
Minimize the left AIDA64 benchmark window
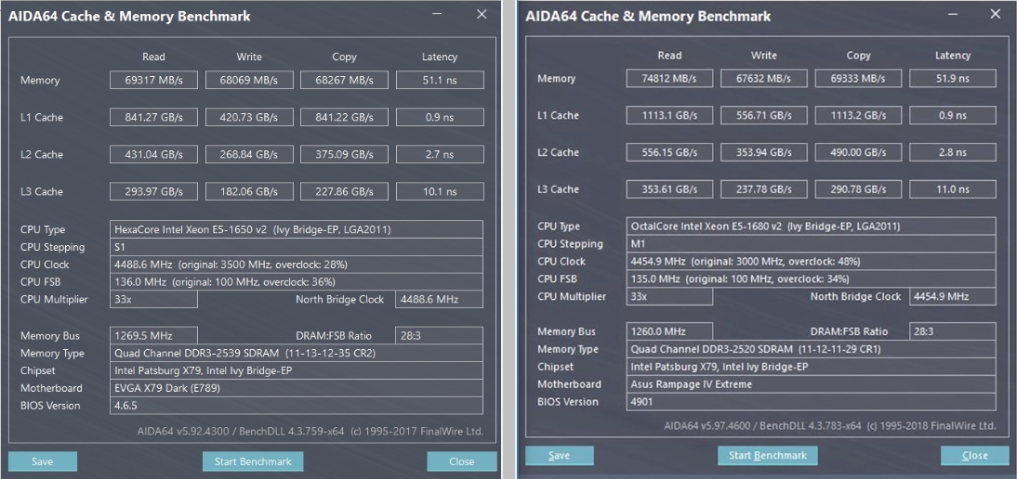coord(439,15)
